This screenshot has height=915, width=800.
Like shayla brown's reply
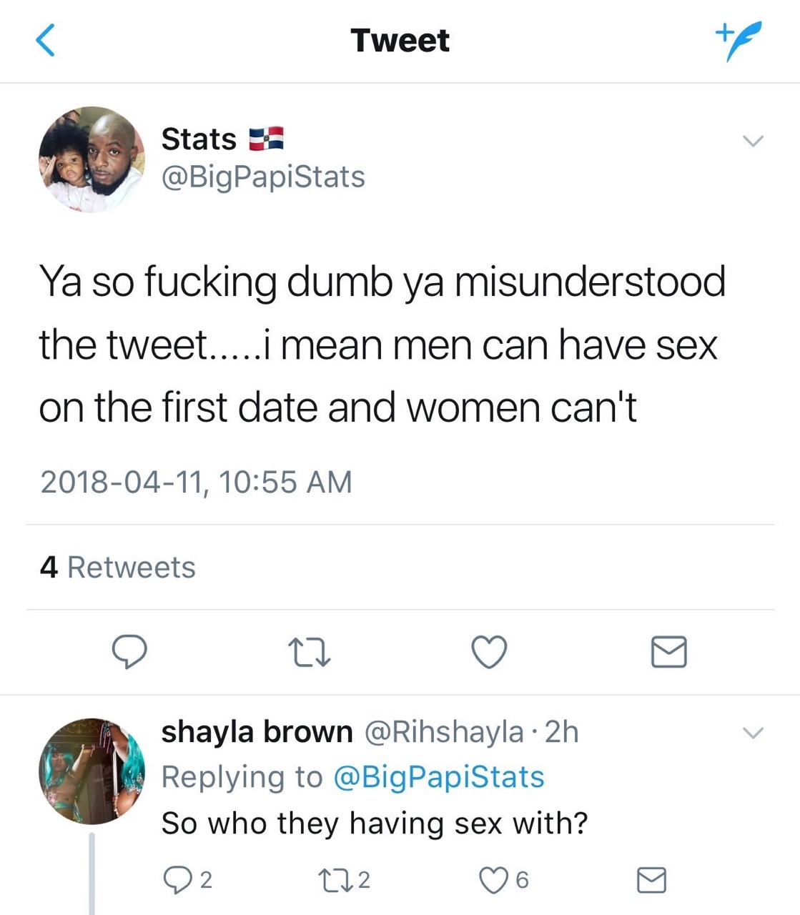[493, 880]
